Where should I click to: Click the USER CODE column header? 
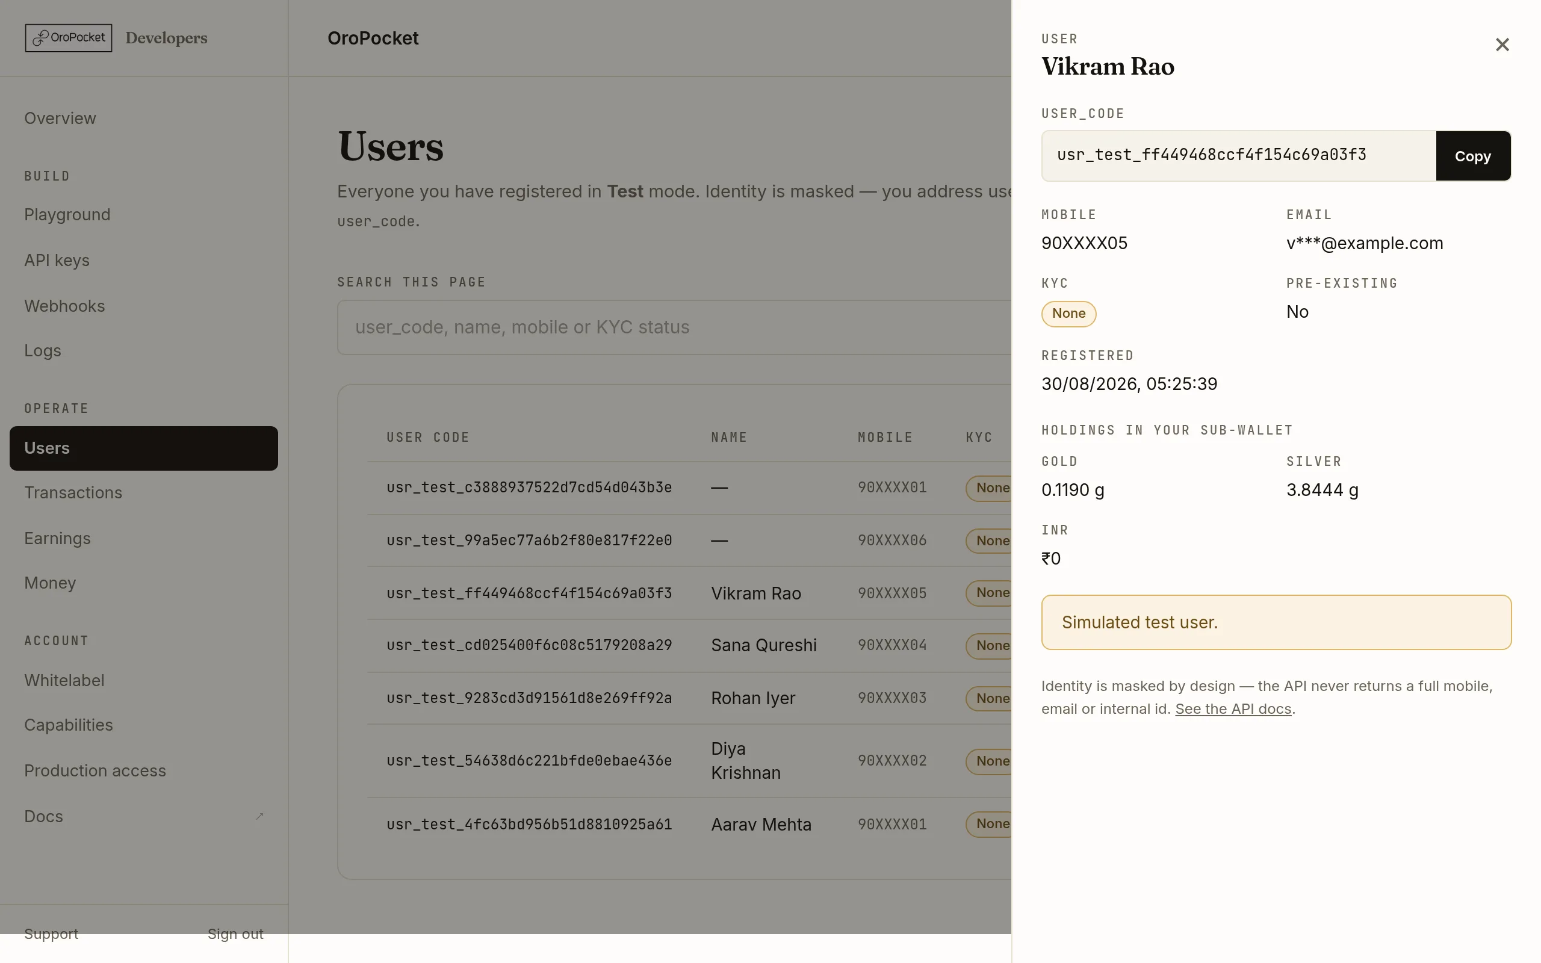coord(428,438)
